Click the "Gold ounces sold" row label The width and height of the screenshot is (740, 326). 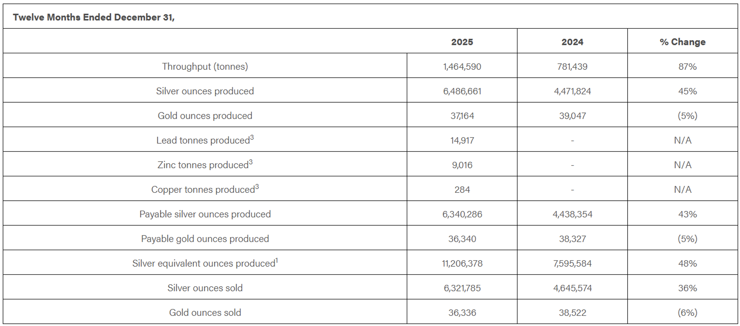205,312
